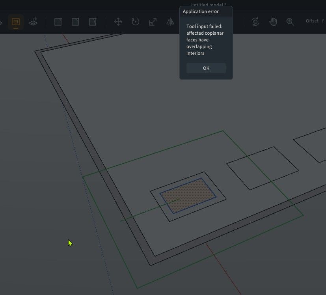Screen dimensions: 326x295
Task: Select the Mirror flip tool icon
Action: tap(170, 22)
